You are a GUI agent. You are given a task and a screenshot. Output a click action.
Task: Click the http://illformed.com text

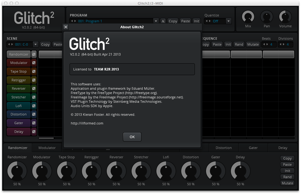[87, 123]
